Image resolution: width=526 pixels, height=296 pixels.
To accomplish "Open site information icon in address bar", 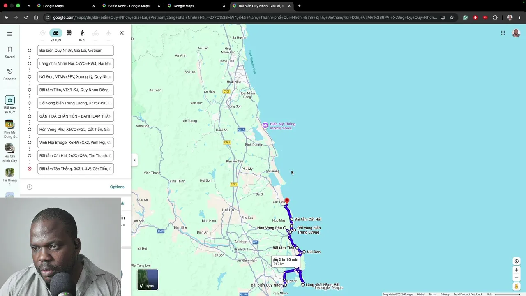I will point(48,17).
